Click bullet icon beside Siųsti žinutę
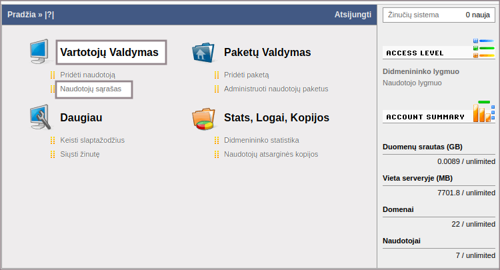The height and width of the screenshot is (270, 500). [53, 154]
